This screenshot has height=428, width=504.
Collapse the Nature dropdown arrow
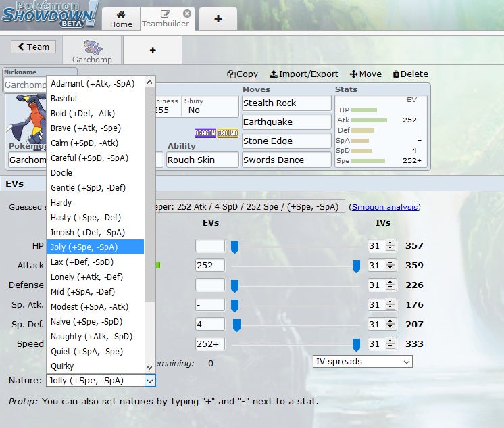[150, 381]
